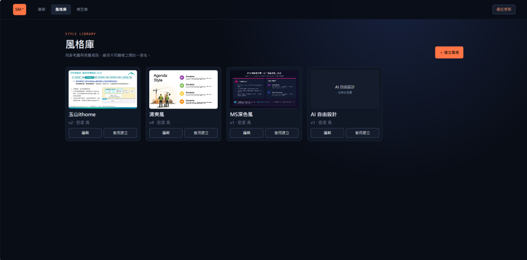Click the 清爽風 card title
The height and width of the screenshot is (260, 527).
coord(156,115)
